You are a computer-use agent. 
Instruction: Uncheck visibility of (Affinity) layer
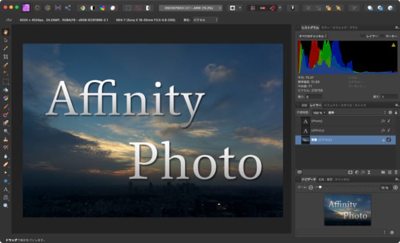[389, 131]
